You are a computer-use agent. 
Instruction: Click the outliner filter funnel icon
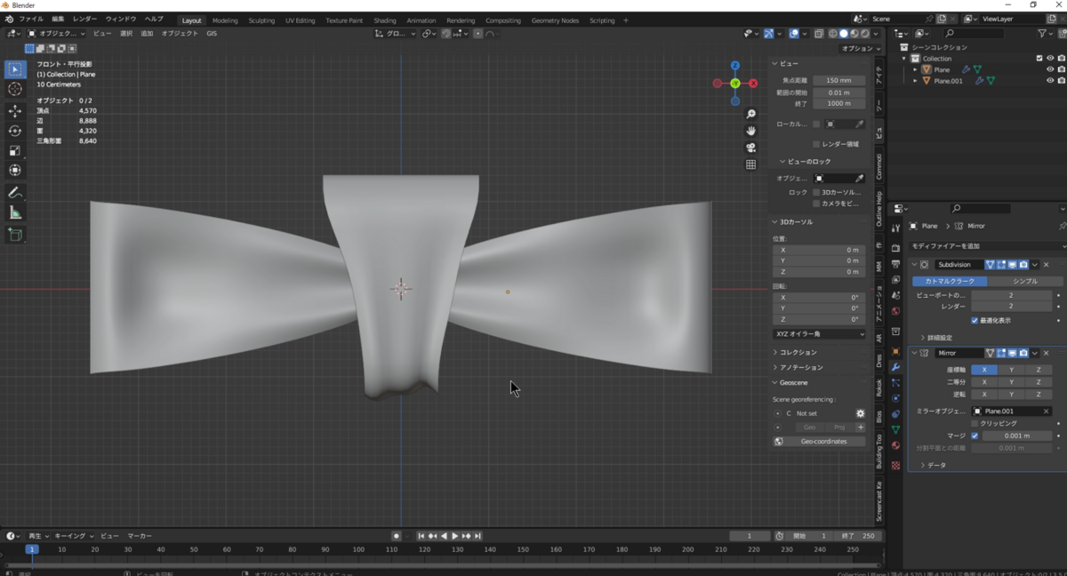(1042, 34)
